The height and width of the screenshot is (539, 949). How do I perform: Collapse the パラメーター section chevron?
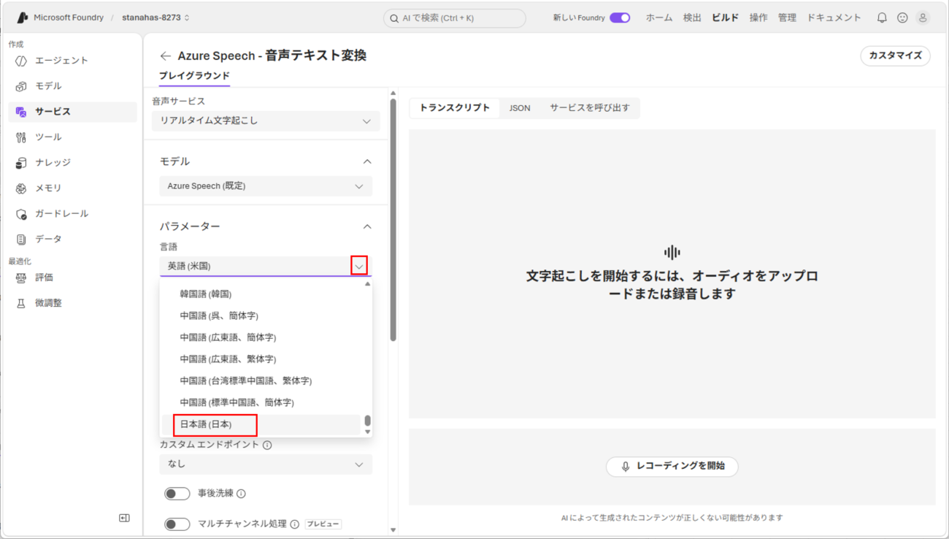(367, 226)
